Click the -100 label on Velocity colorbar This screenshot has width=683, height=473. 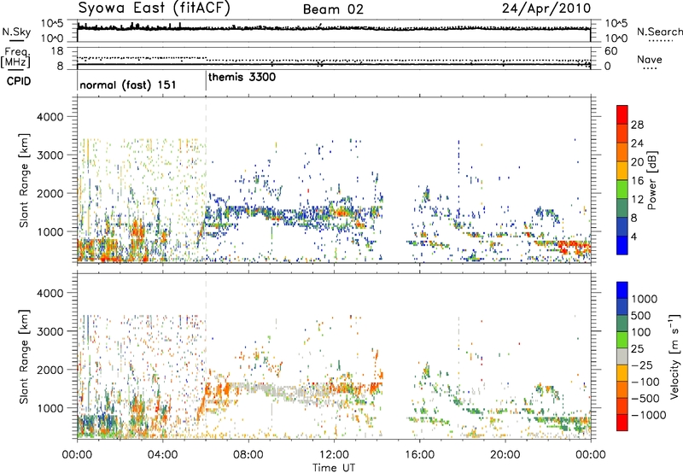[645, 382]
